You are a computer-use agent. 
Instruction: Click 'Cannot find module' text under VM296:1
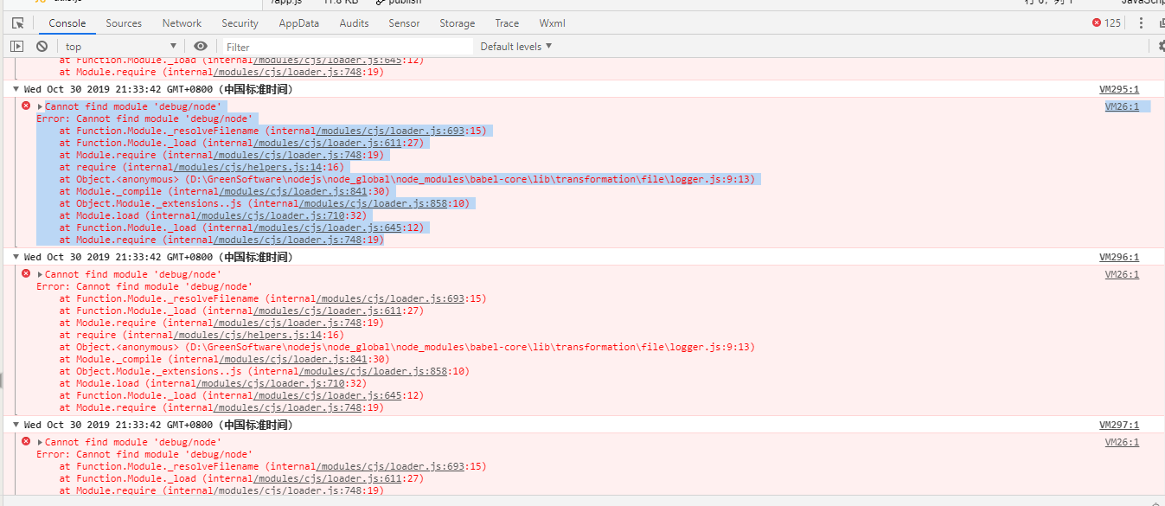(134, 274)
